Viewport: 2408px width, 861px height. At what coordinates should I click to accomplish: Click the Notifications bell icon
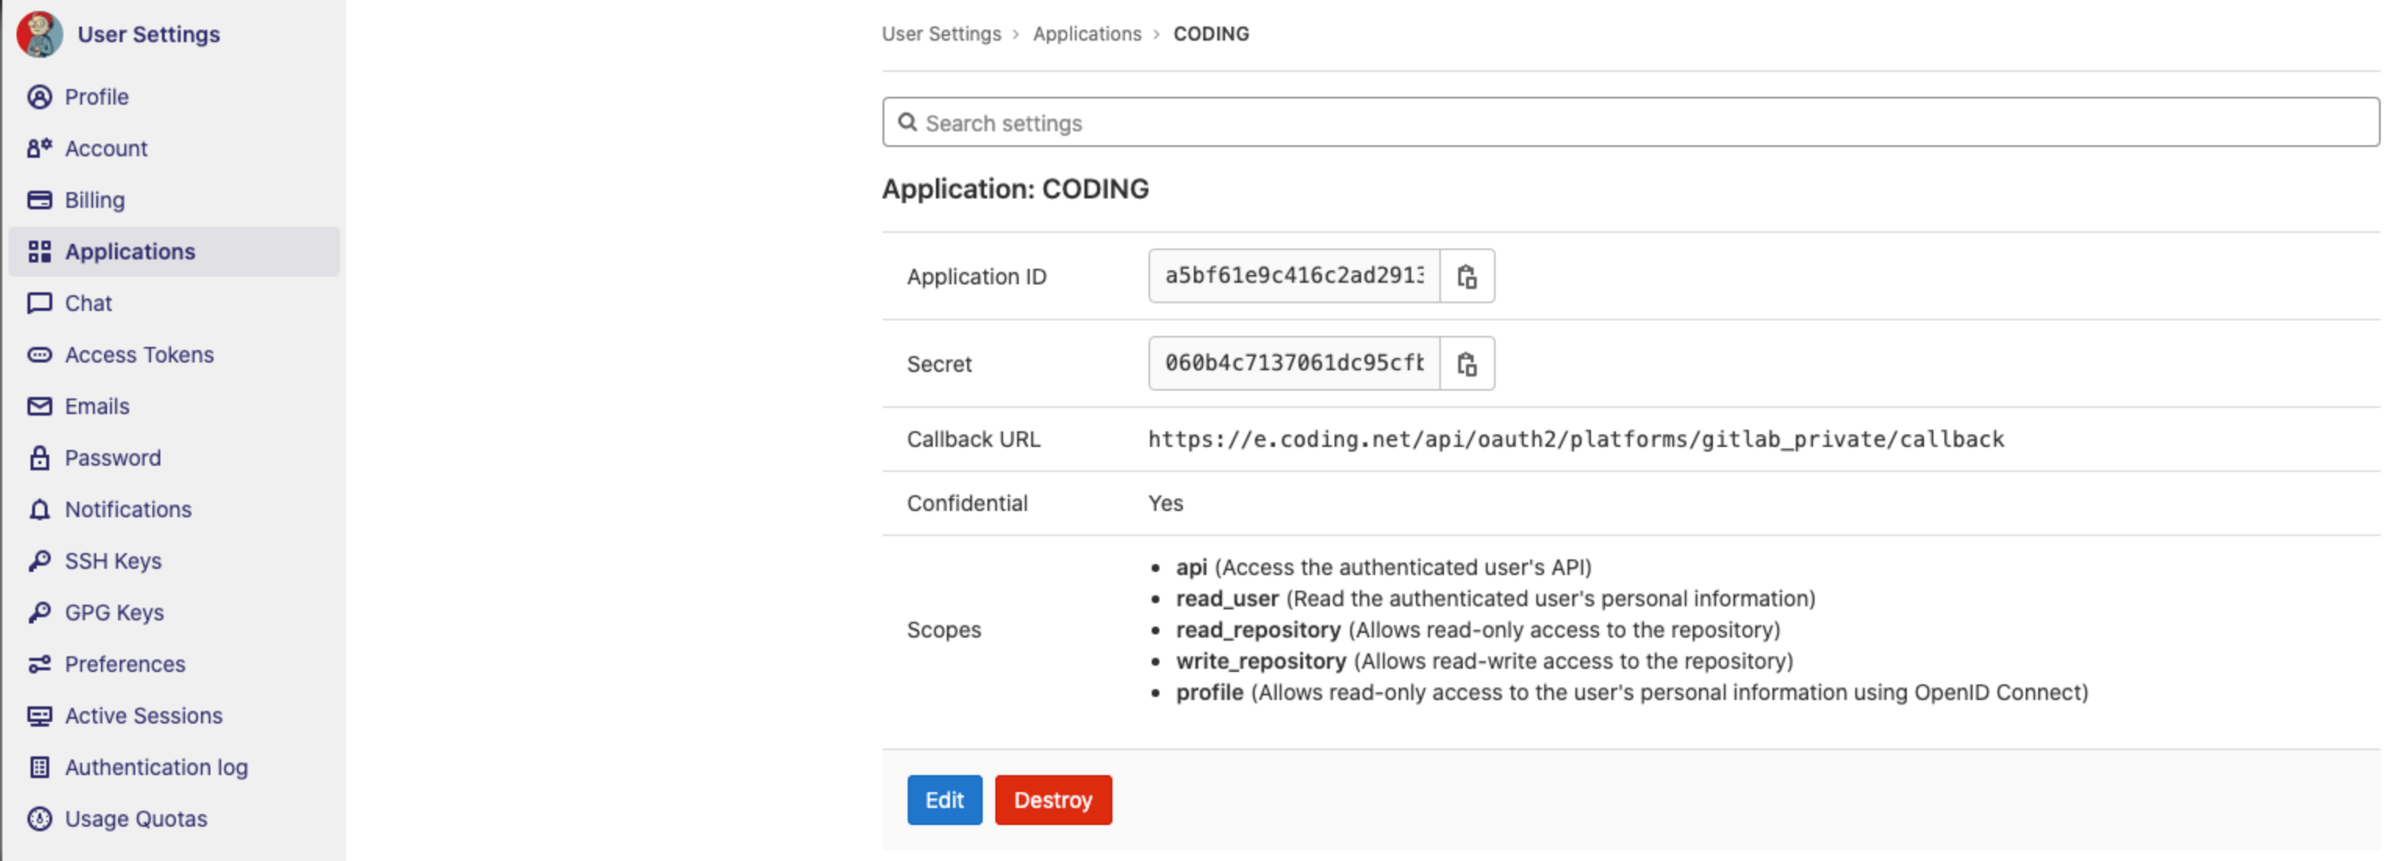point(39,510)
